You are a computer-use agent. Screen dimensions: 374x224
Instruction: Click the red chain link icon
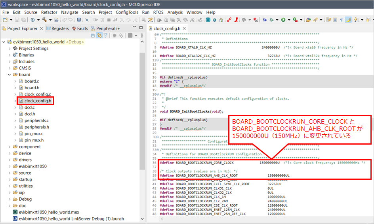click(x=229, y=20)
